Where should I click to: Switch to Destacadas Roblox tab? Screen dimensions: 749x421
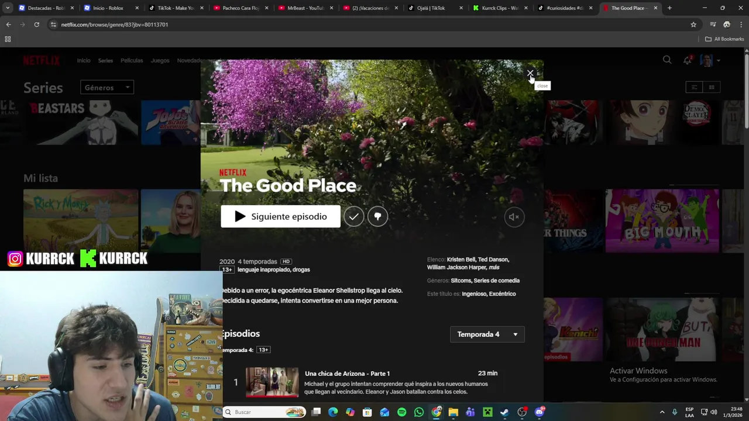pyautogui.click(x=45, y=8)
